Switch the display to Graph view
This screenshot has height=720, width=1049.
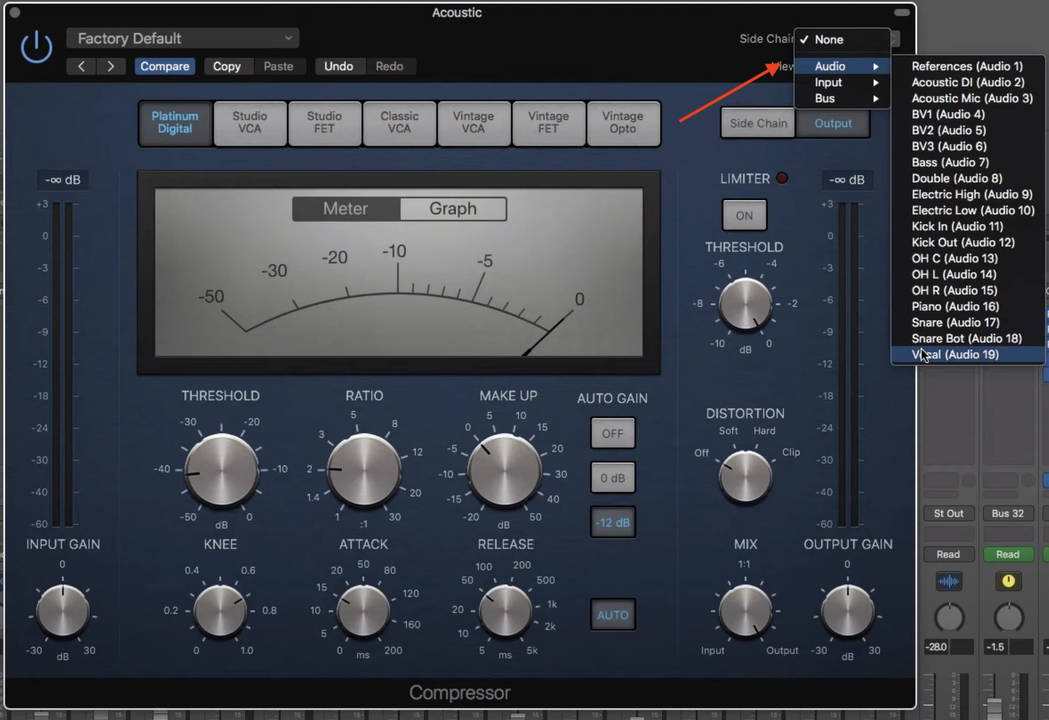point(453,209)
